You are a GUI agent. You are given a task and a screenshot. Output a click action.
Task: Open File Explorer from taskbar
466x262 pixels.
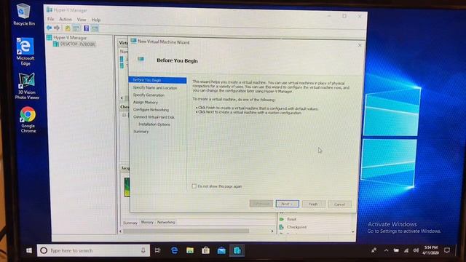pos(190,250)
